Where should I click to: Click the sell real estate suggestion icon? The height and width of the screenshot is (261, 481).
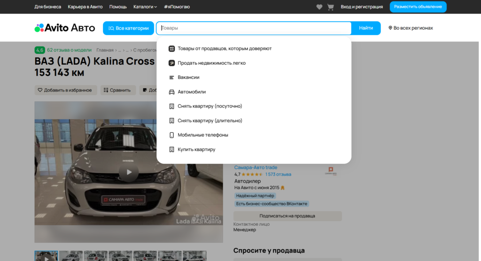tap(171, 63)
